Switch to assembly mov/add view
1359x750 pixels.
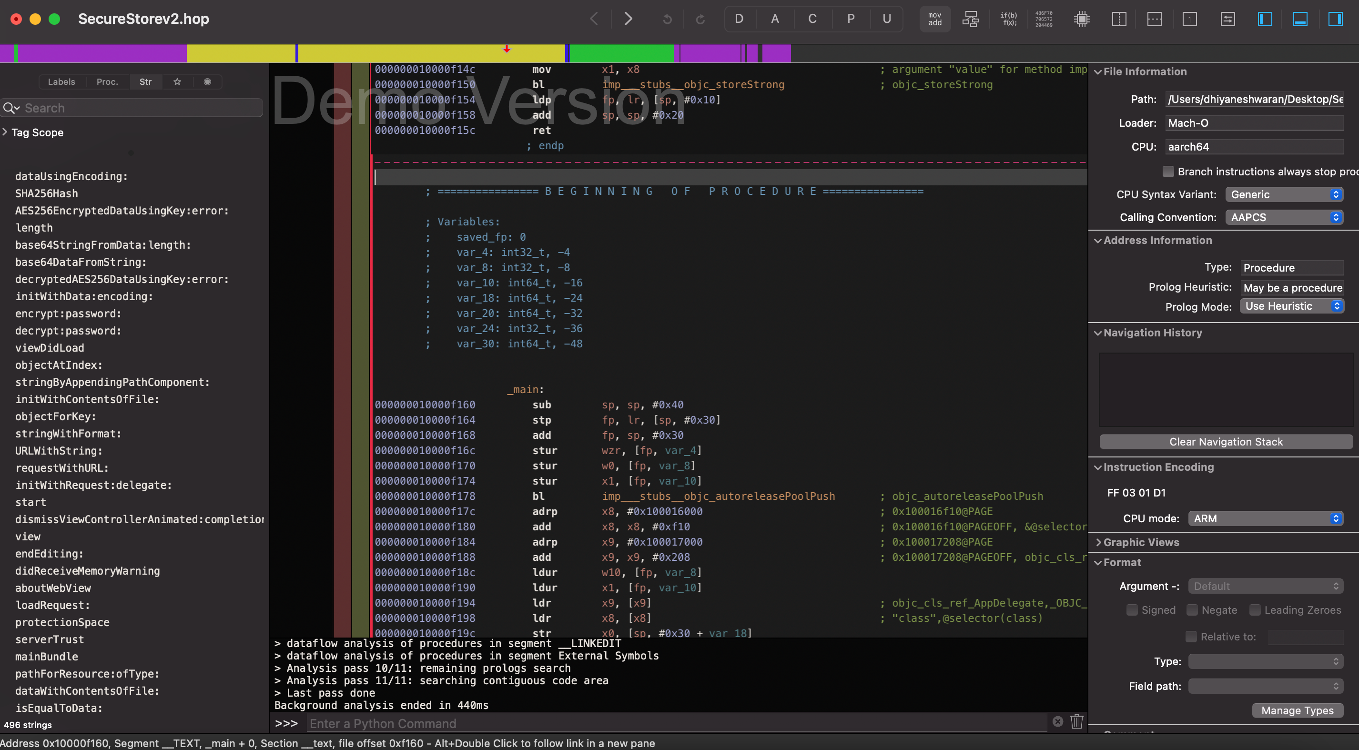935,19
